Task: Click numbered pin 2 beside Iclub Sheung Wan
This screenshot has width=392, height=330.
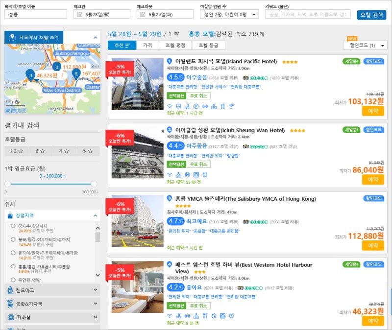Action: click(170, 130)
